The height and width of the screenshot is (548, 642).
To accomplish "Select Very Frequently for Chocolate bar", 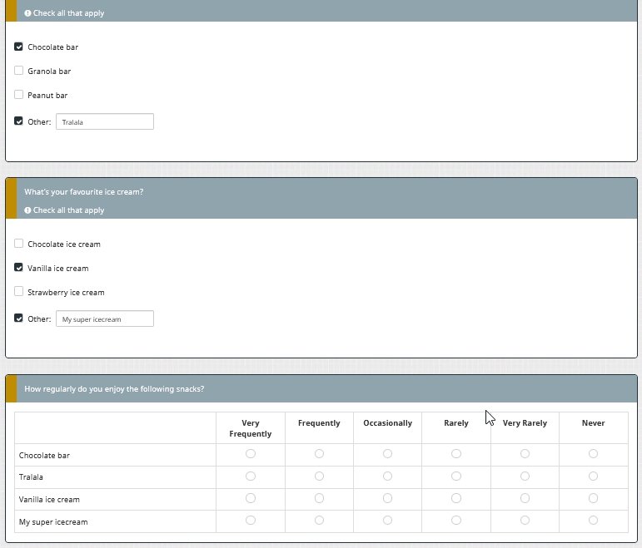I will click(251, 454).
